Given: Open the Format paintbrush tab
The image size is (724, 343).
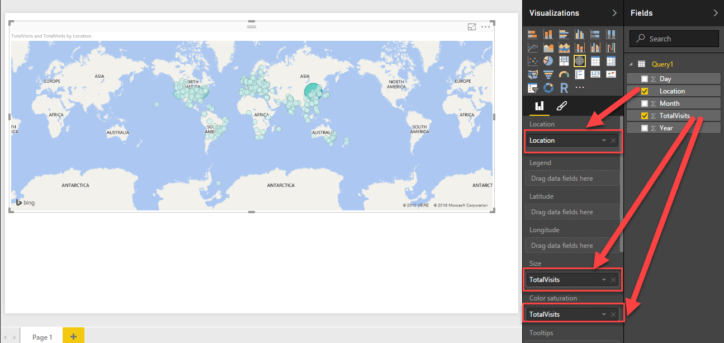Looking at the screenshot, I should coord(559,106).
